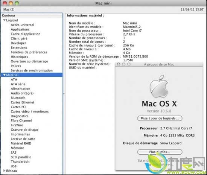
Task: Select SAS item
Action: [x=14, y=152]
